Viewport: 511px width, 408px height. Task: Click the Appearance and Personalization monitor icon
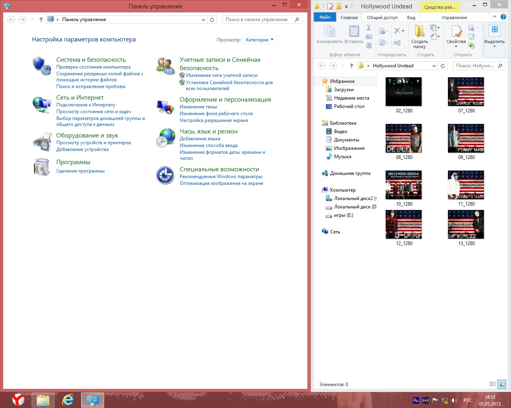click(166, 107)
